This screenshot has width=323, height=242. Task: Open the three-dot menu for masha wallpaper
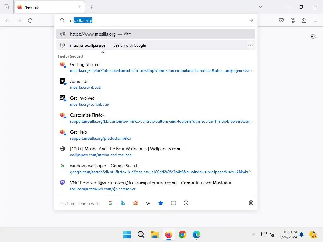tap(250, 45)
